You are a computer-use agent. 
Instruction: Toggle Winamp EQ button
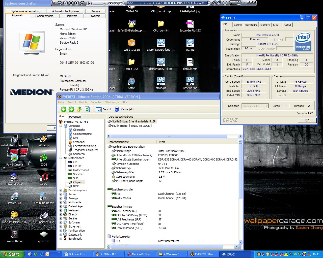pyautogui.click(x=225, y=4)
